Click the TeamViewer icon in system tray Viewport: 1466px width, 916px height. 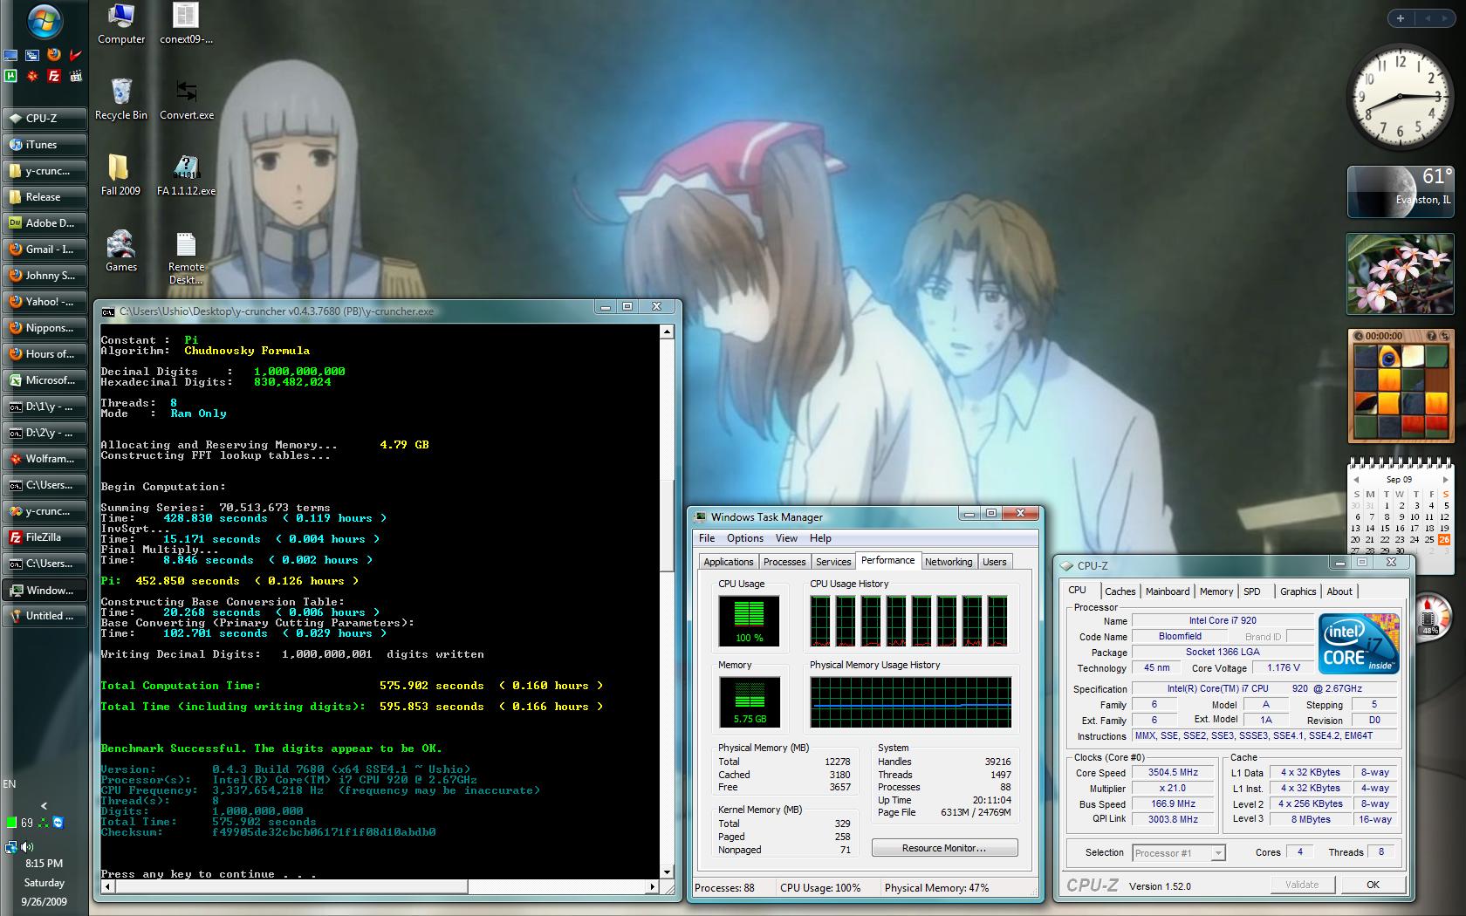[x=58, y=823]
